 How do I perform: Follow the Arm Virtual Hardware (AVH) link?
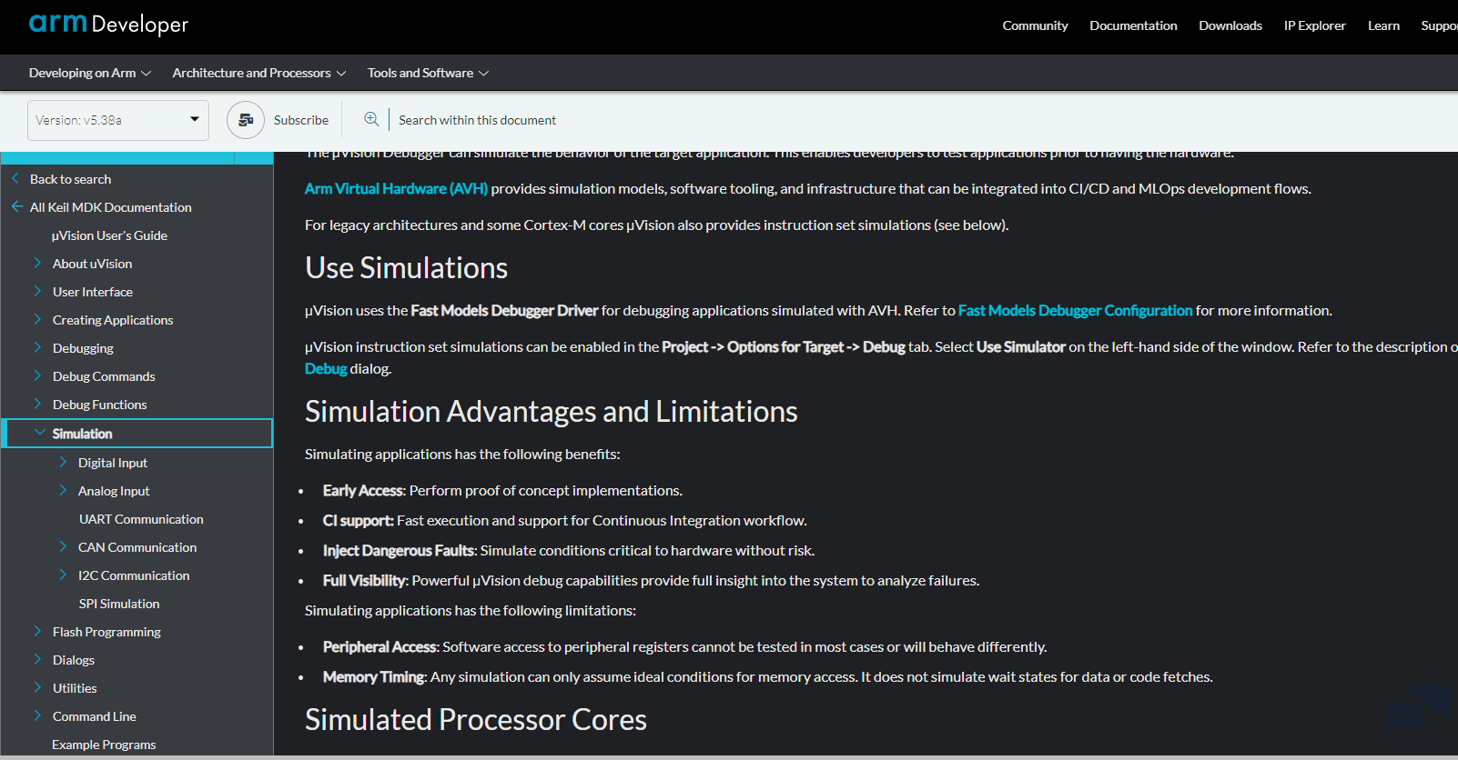click(396, 188)
